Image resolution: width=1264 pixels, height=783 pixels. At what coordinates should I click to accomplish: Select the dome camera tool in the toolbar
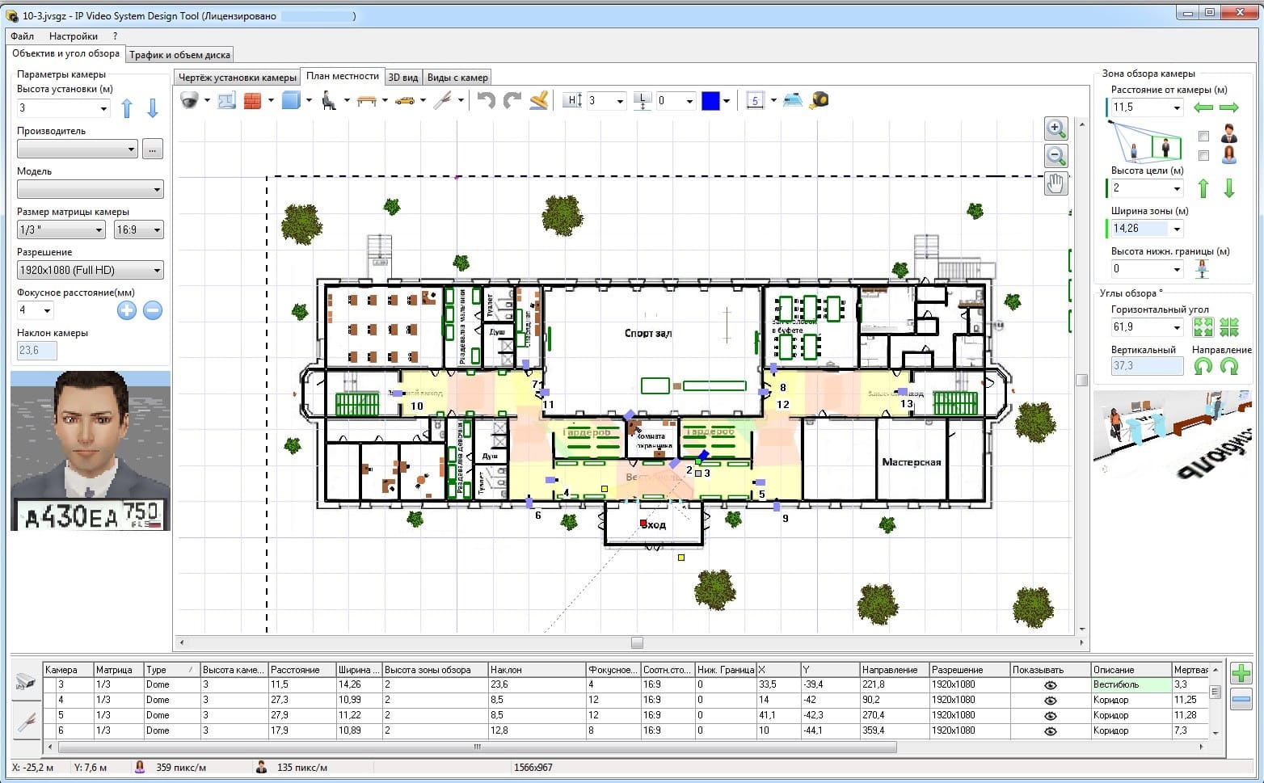coord(190,100)
